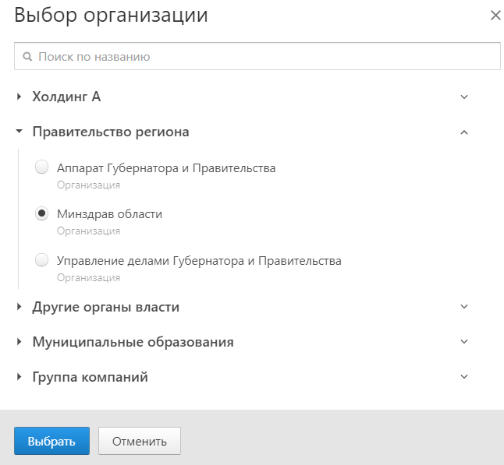Viewport: 504px width, 465px height.
Task: Open Муниципальные образования right chevron
Action: pos(464,341)
